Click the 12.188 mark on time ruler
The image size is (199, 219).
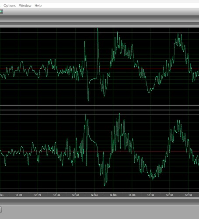click(x=132, y=195)
